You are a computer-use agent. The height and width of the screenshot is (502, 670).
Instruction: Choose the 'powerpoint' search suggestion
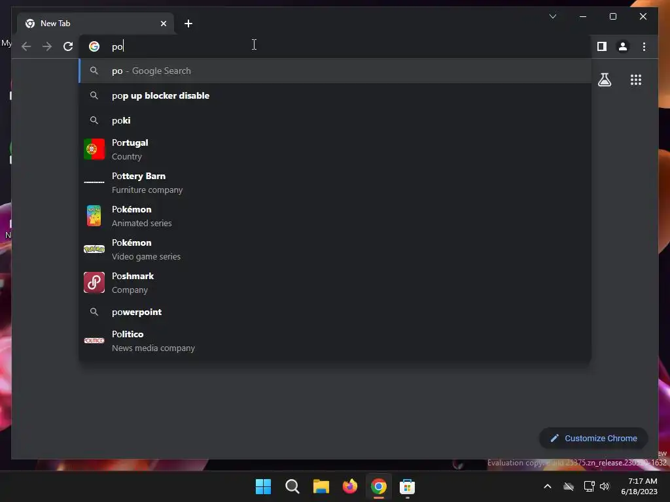click(x=335, y=312)
